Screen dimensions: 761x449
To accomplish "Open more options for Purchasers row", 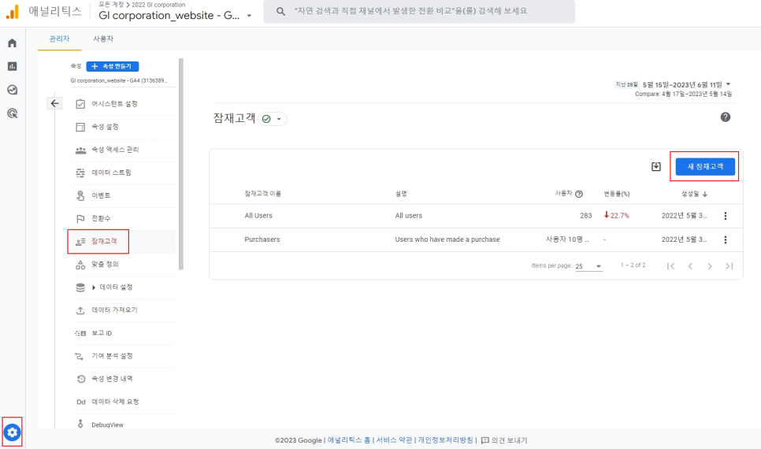I will pyautogui.click(x=725, y=239).
